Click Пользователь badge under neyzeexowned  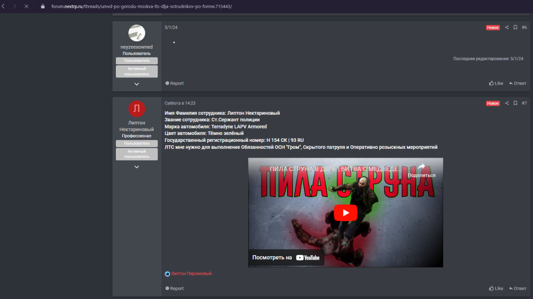[137, 61]
